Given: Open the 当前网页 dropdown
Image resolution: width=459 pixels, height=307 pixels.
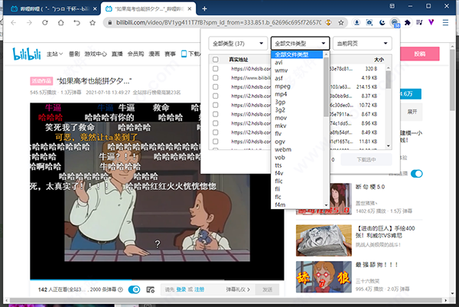Looking at the screenshot, I should (x=362, y=44).
